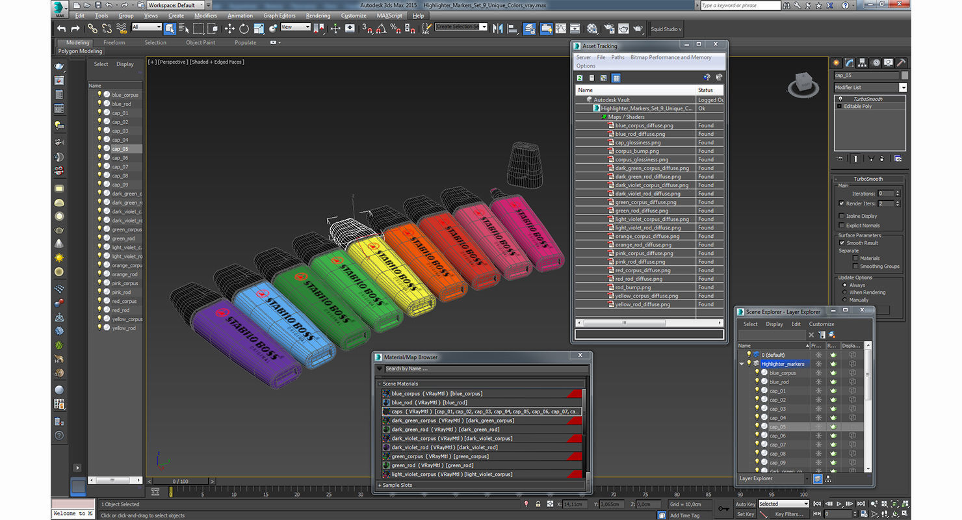Open the MAXScript menu

point(389,16)
